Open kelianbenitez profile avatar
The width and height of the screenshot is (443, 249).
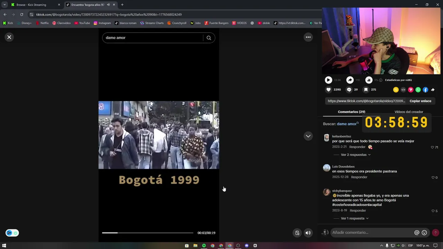pyautogui.click(x=326, y=138)
